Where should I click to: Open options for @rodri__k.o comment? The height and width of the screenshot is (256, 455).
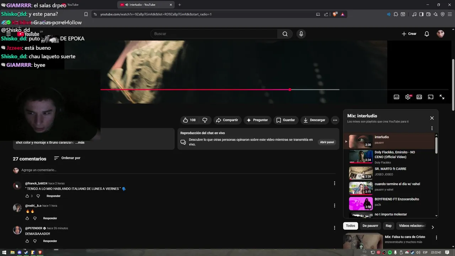(334, 206)
